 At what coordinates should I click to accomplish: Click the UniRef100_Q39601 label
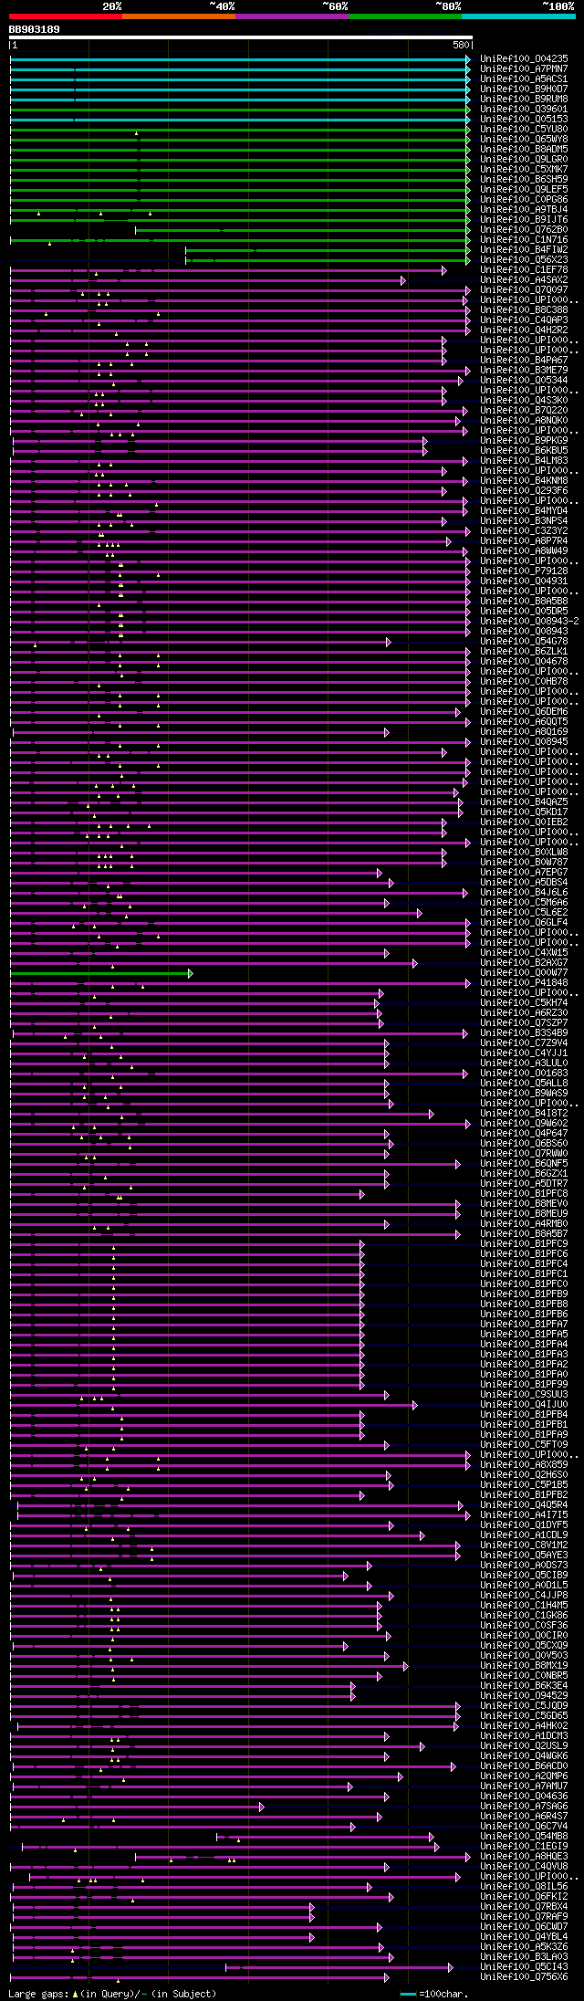524,109
